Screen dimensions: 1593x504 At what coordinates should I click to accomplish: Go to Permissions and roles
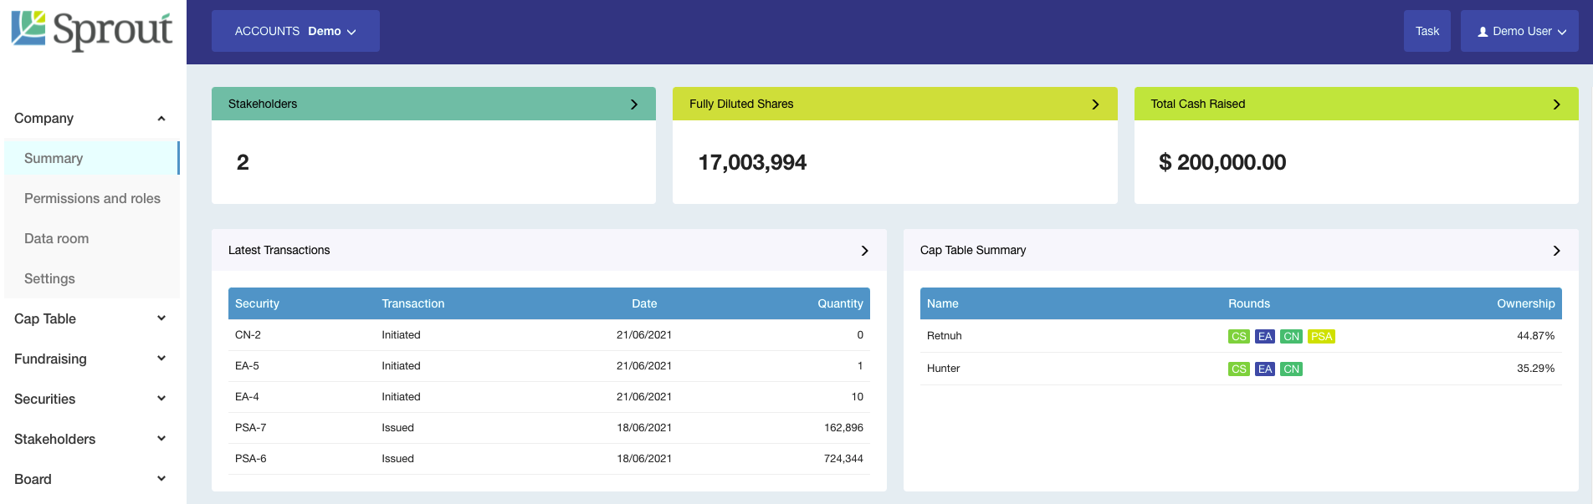92,198
